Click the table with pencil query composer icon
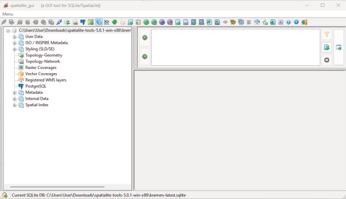346x199 pixels. 138,22
